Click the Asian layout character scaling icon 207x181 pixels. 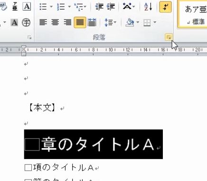pos(127,7)
